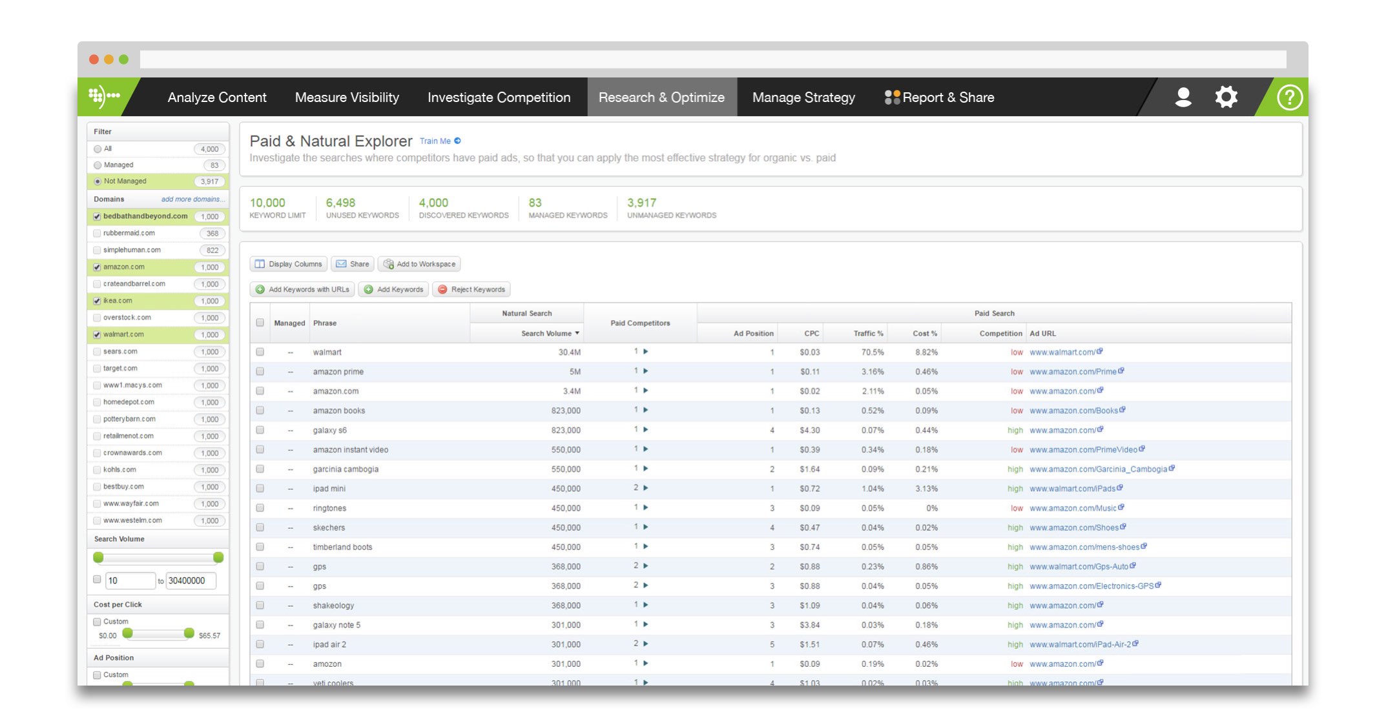Open the Manage Strategy menu
The width and height of the screenshot is (1386, 723).
click(803, 97)
